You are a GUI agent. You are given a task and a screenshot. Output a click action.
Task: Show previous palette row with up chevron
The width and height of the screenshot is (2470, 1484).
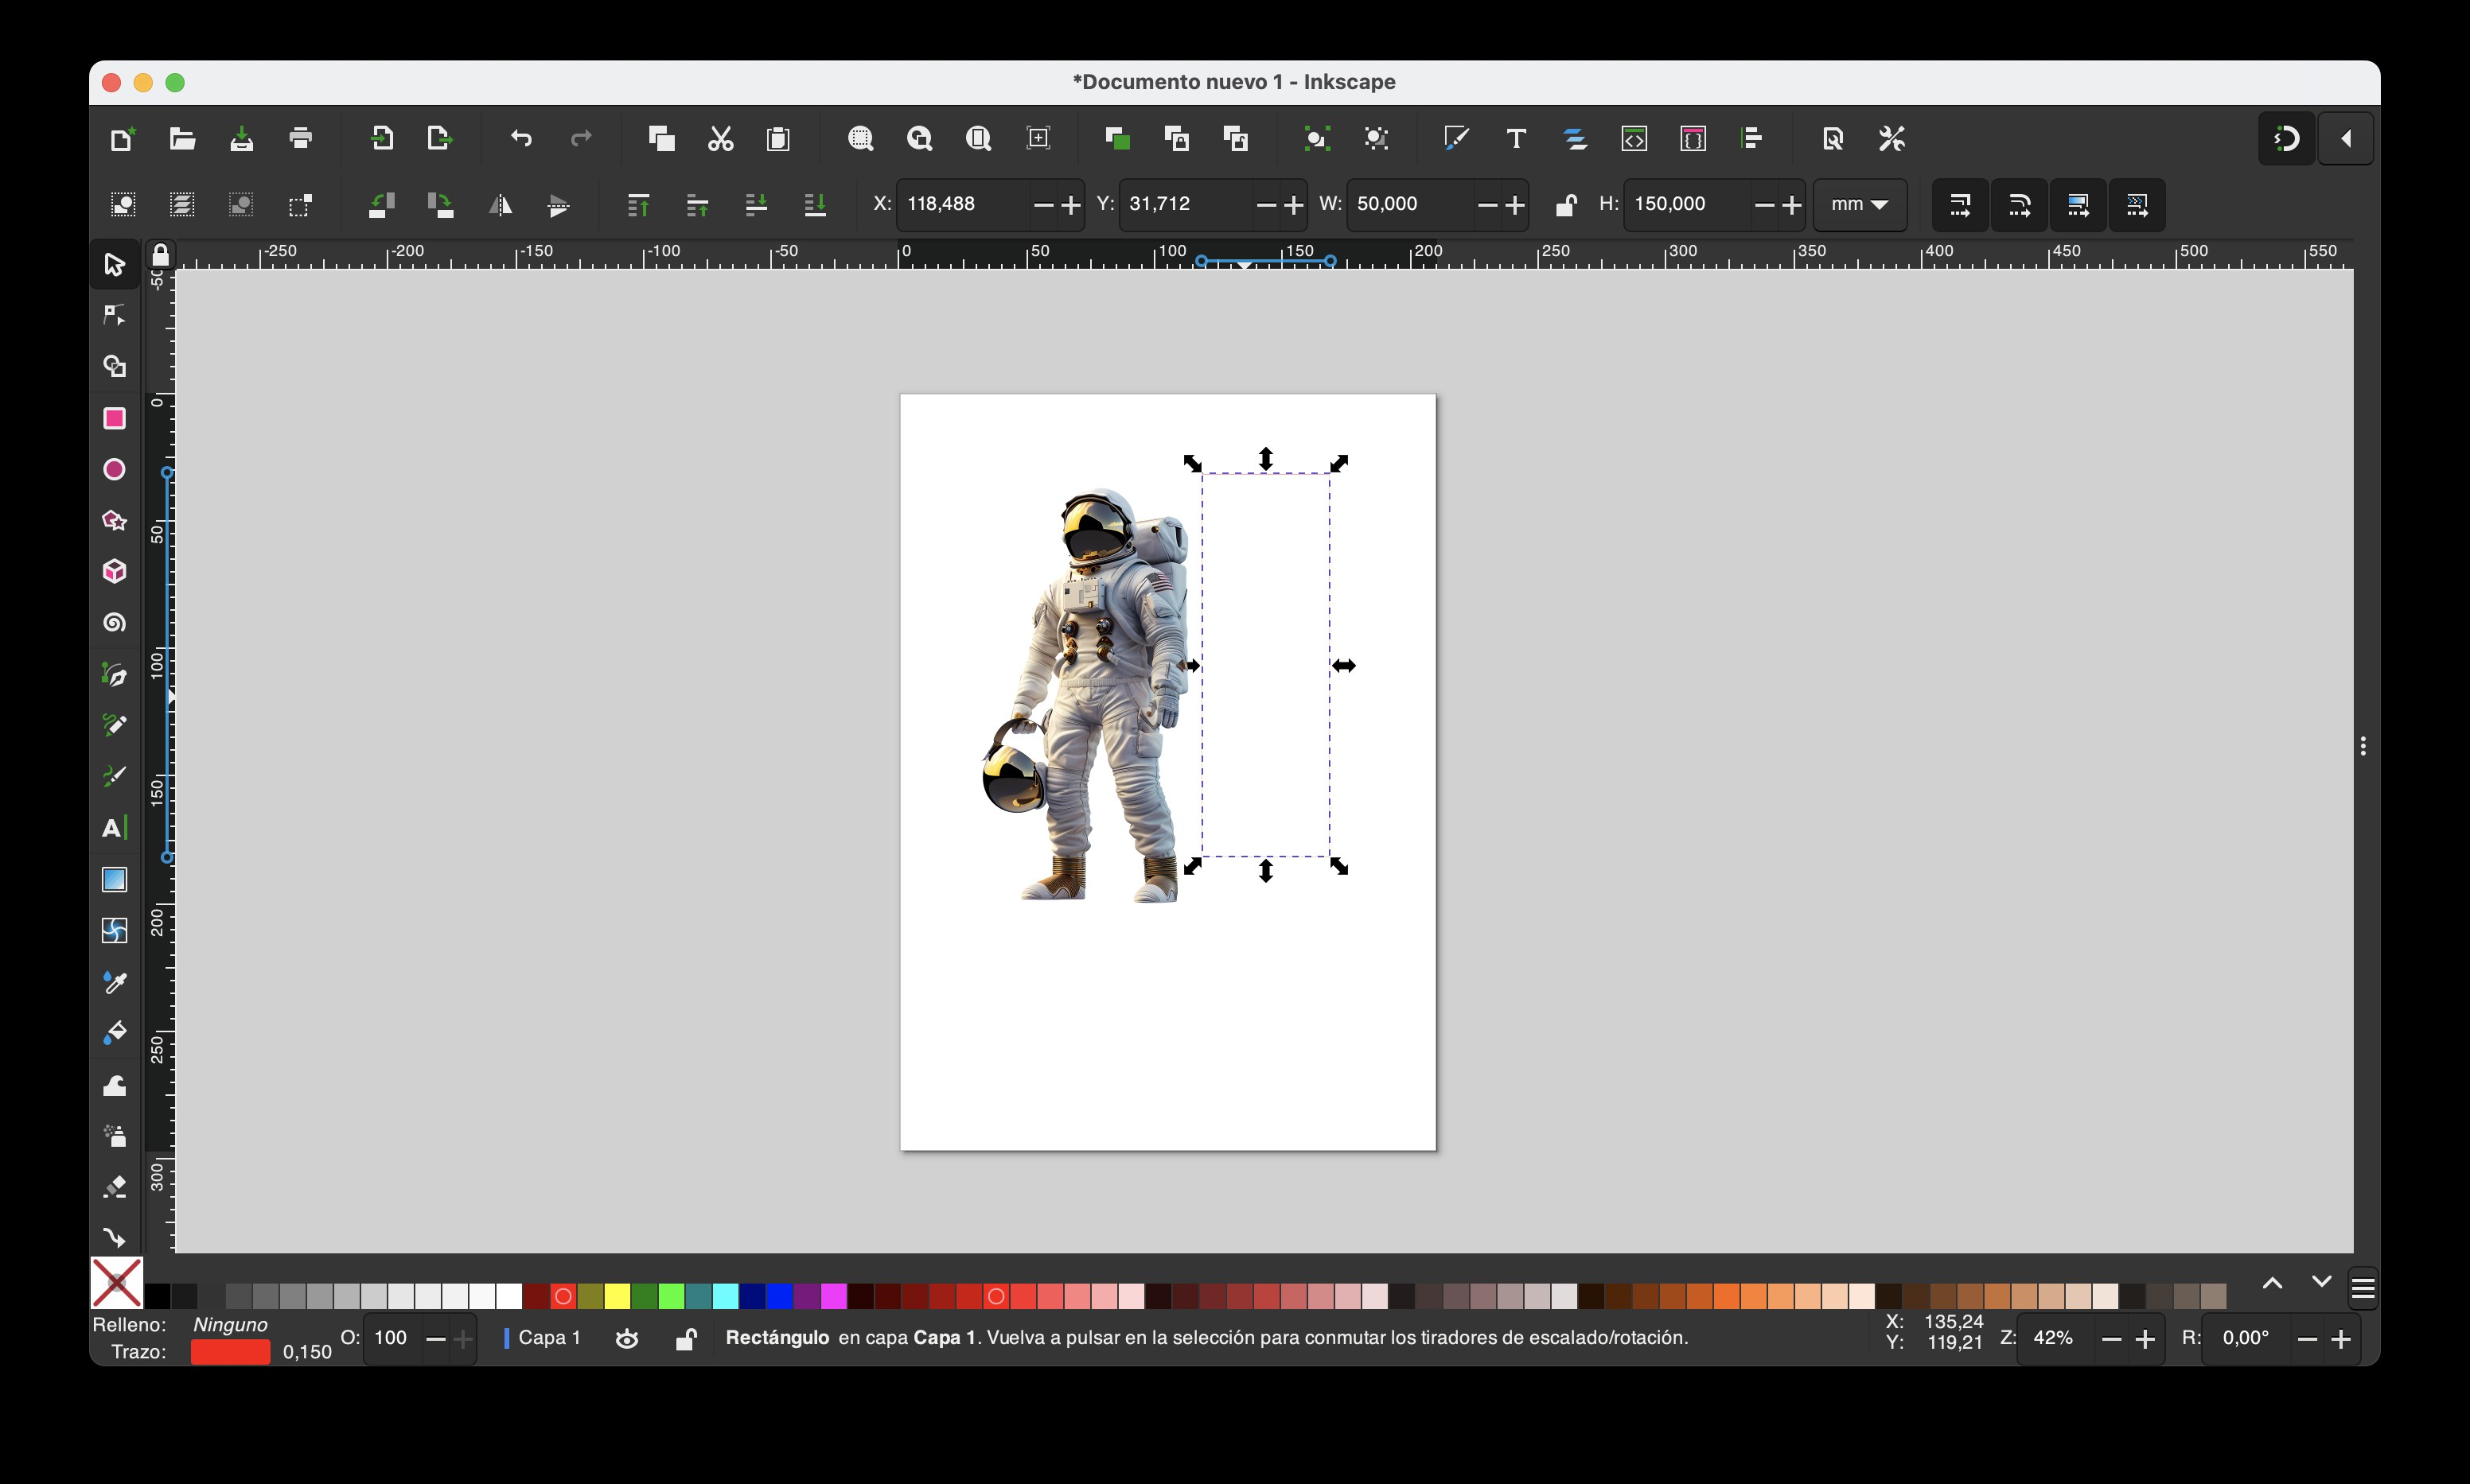tap(2272, 1283)
